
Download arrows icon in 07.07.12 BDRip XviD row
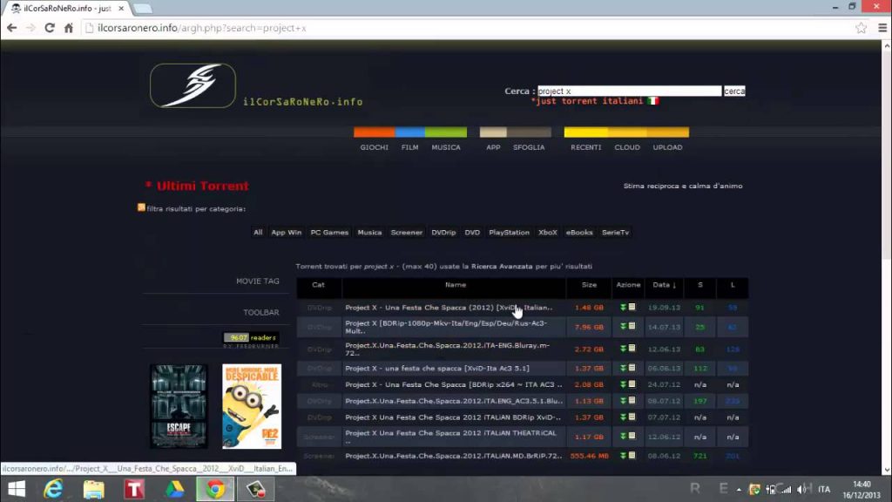(x=623, y=417)
